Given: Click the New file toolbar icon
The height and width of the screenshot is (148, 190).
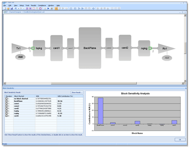Looking at the screenshot, I should (x=5, y=8).
